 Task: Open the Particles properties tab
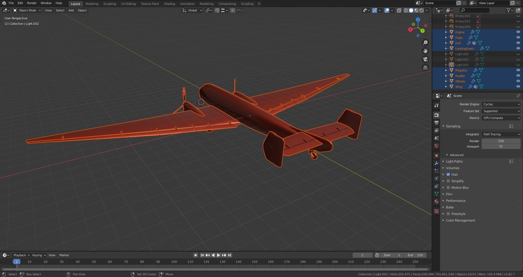(x=437, y=171)
